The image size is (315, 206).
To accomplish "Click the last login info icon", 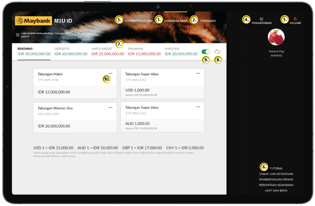I will [x=18, y=35].
